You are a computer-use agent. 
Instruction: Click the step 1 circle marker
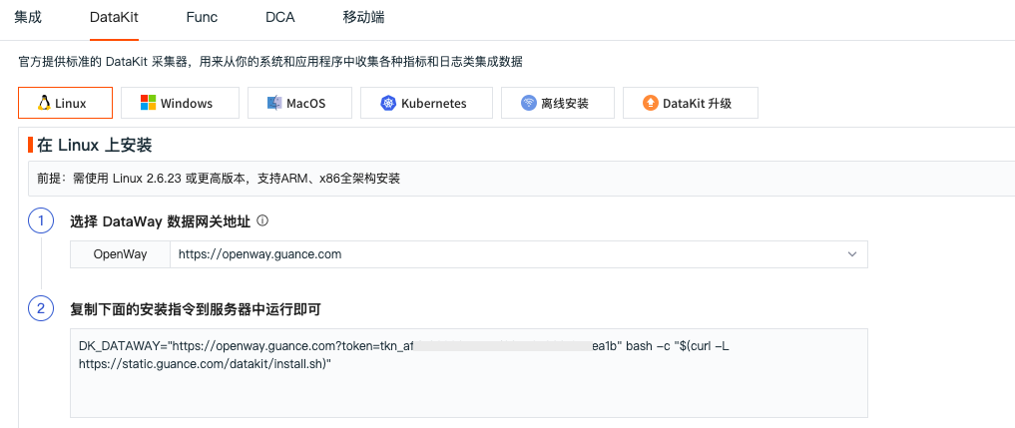pos(41,221)
